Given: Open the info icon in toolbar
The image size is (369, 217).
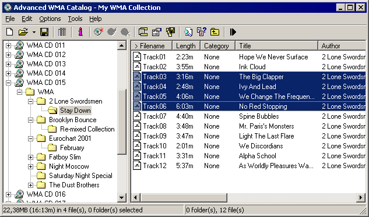Looking at the screenshot, I should [80, 32].
